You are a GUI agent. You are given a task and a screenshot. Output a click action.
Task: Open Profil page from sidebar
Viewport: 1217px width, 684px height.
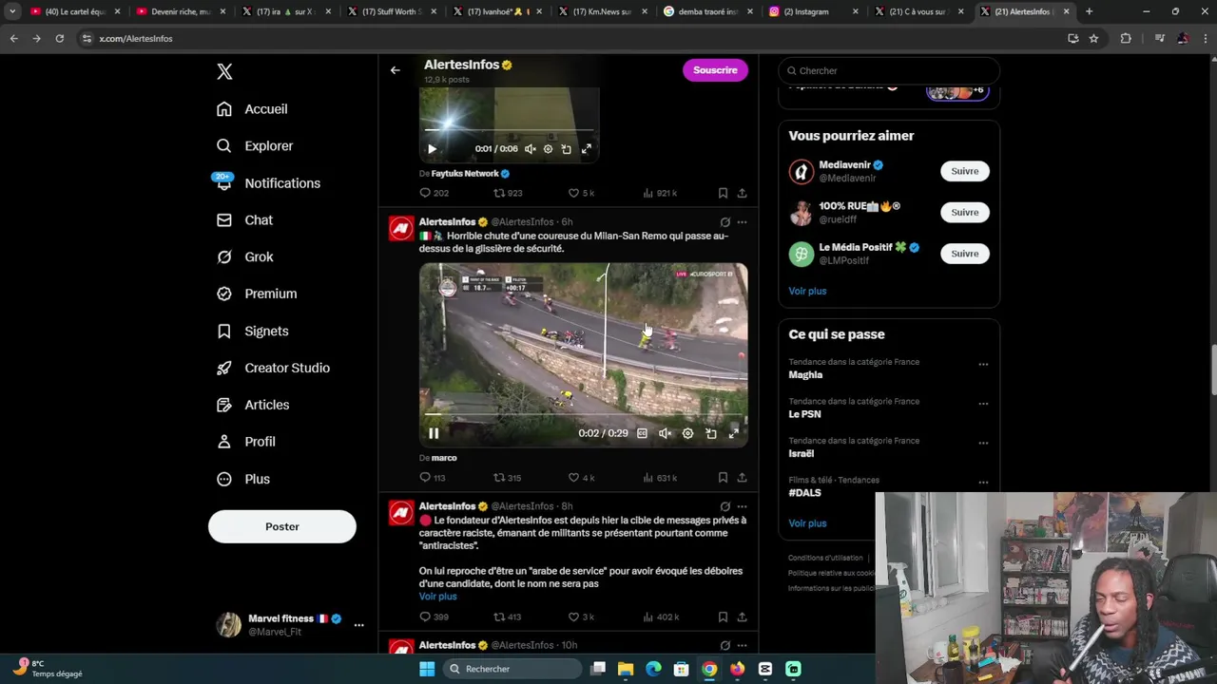tap(245, 443)
